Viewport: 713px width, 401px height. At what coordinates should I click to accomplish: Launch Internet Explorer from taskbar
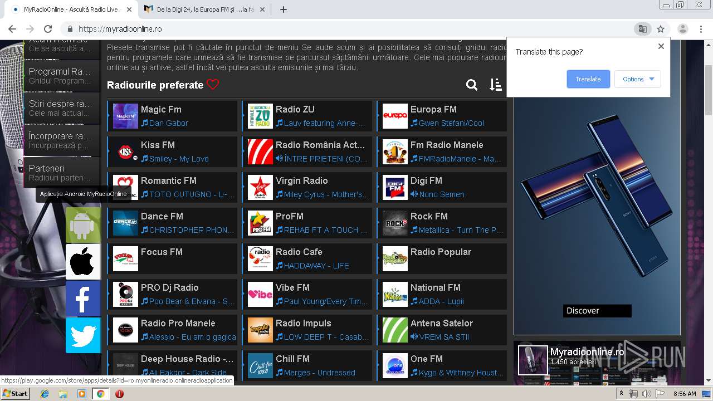tap(45, 394)
